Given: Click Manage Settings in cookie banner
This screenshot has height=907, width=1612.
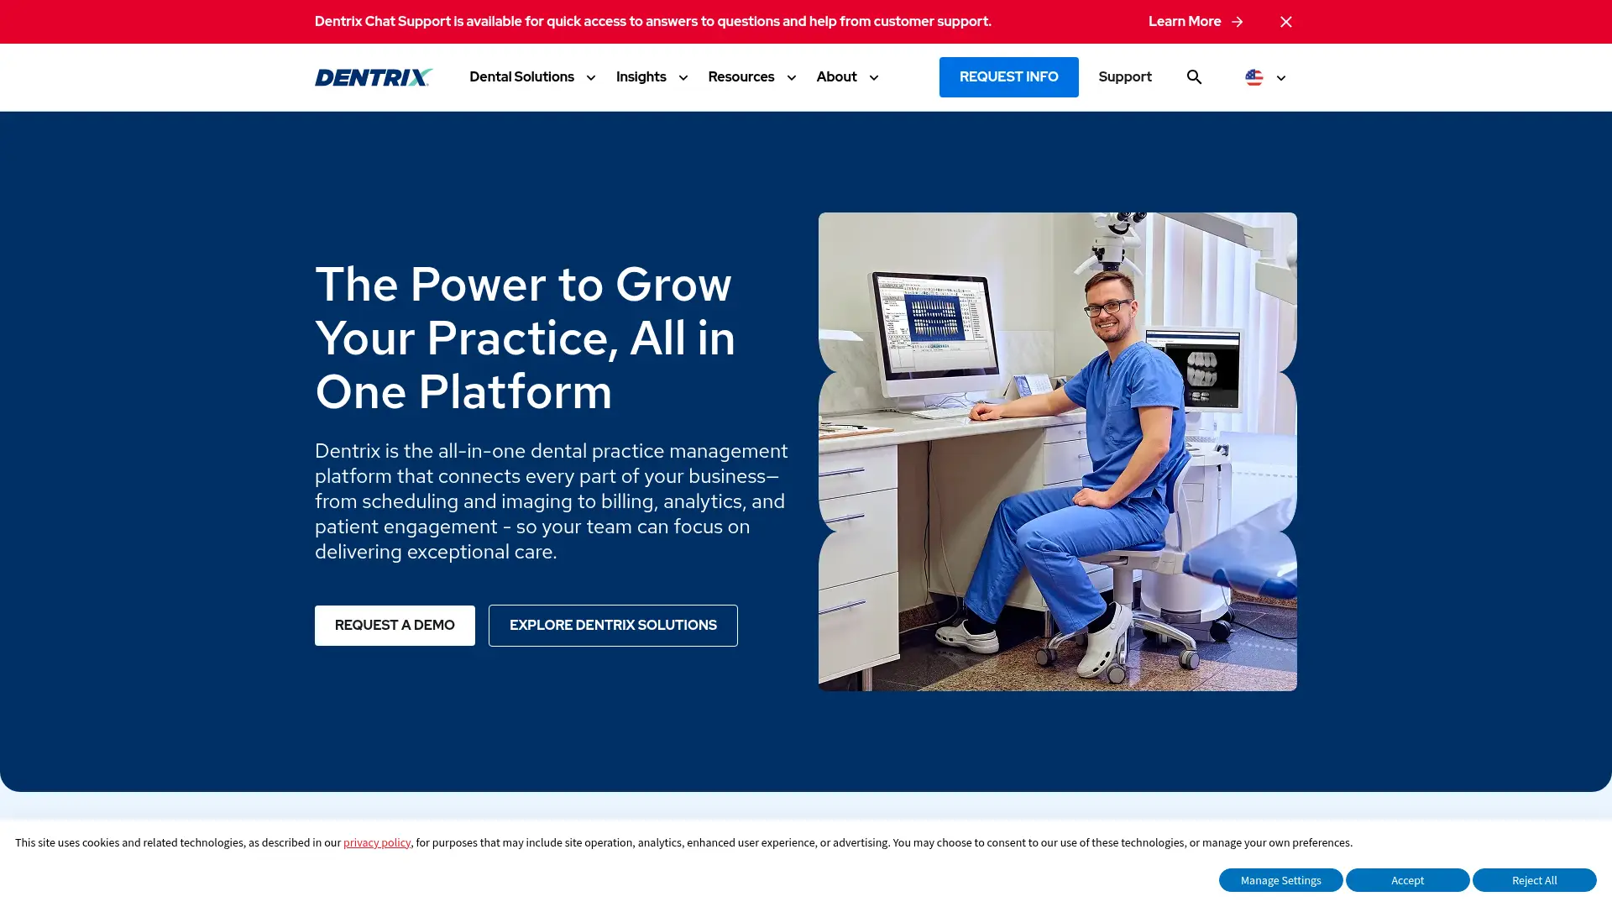Looking at the screenshot, I should click(1280, 880).
